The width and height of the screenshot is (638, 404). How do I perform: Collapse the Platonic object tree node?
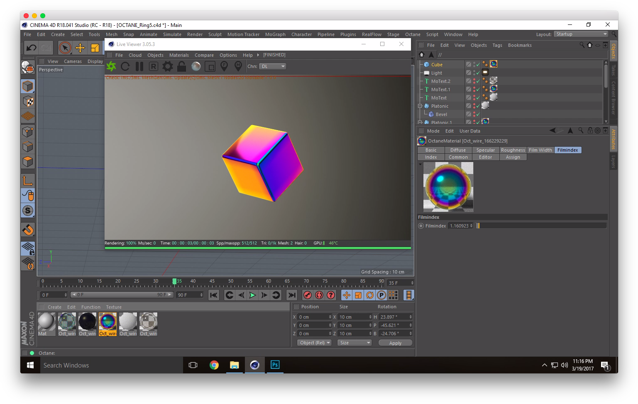[x=420, y=106]
